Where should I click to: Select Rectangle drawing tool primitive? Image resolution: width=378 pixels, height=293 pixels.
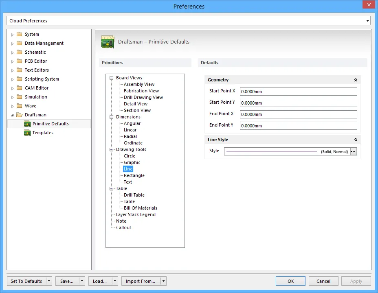[x=134, y=175]
